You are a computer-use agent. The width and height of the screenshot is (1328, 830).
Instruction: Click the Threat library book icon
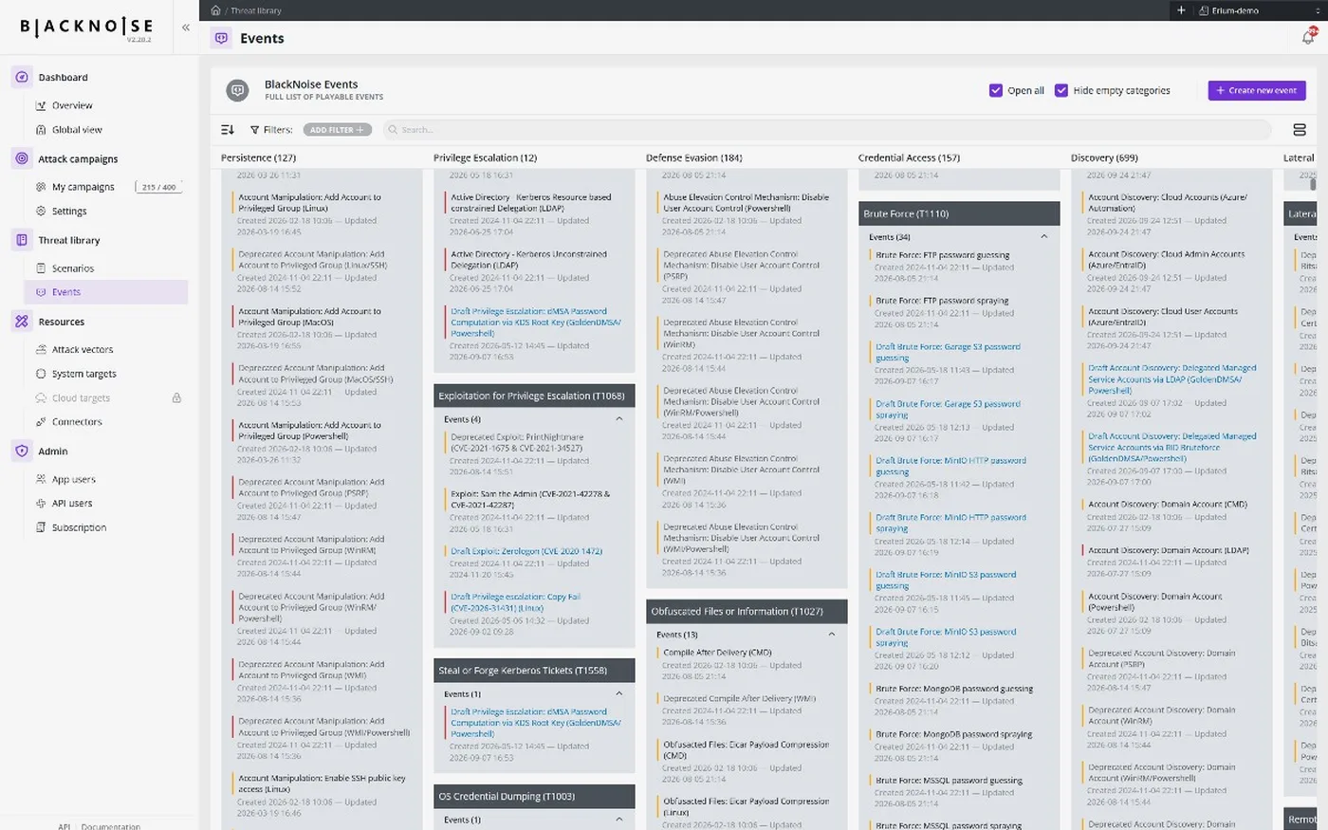[22, 241]
